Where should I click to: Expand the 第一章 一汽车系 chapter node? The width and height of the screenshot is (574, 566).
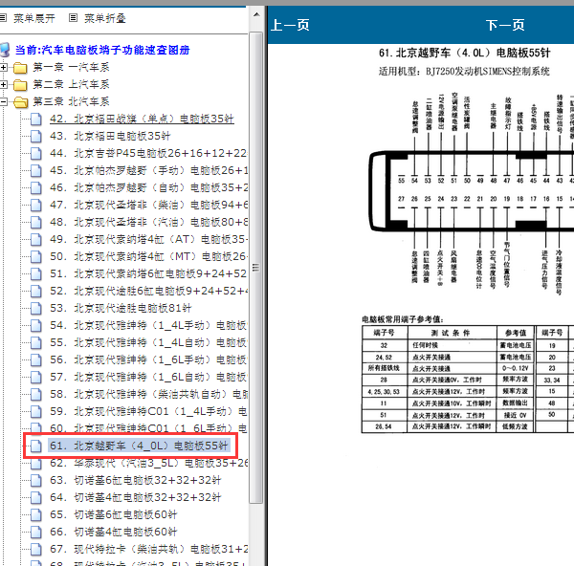pyautogui.click(x=3, y=67)
